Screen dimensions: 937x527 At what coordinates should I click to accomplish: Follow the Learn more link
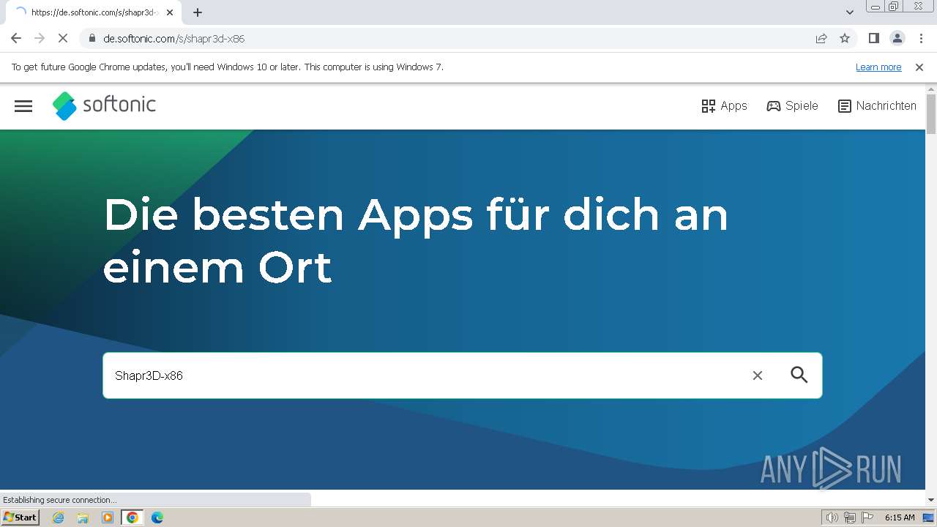[x=878, y=67]
